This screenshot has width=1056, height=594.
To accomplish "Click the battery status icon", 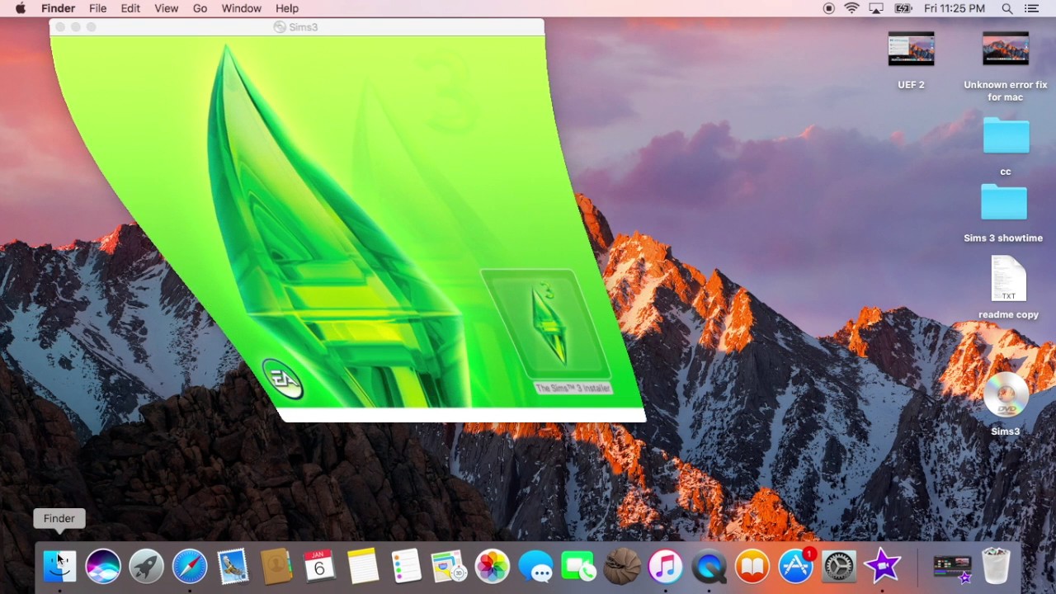I will coord(903,8).
